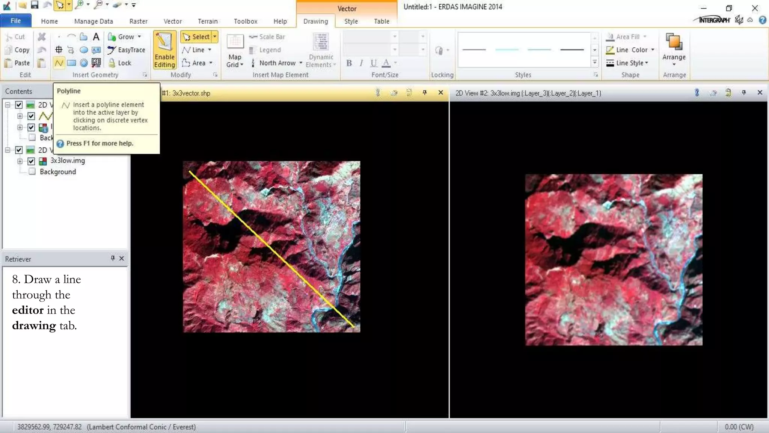769x433 pixels.
Task: Click the Paste button
Action: coord(17,63)
